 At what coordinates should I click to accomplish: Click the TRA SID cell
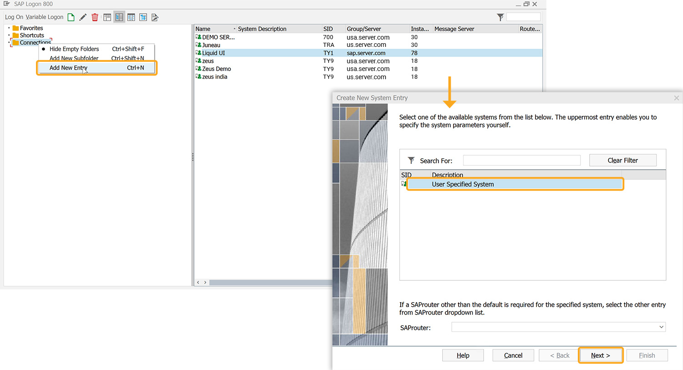click(x=328, y=45)
